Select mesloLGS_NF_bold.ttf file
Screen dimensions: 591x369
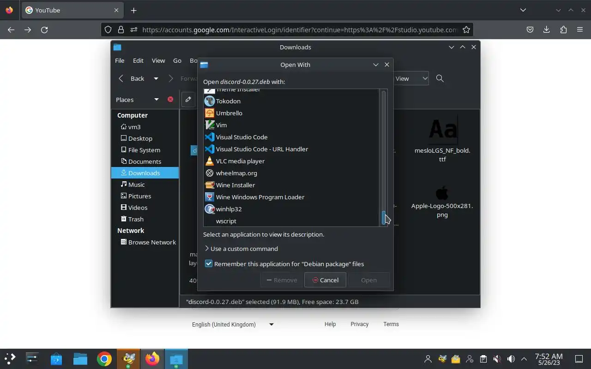click(x=442, y=139)
